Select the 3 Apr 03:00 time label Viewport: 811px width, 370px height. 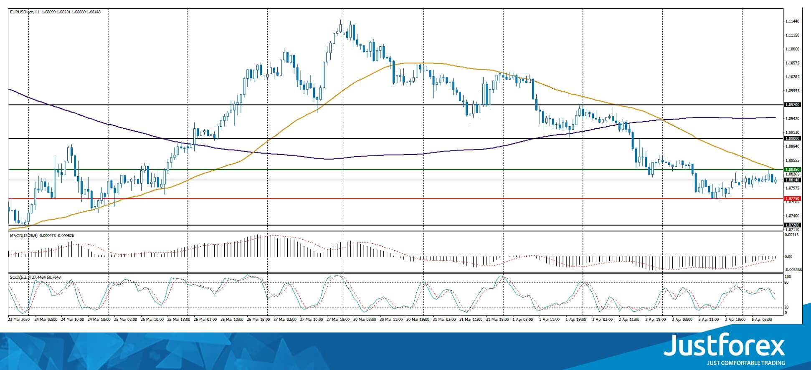pos(682,320)
